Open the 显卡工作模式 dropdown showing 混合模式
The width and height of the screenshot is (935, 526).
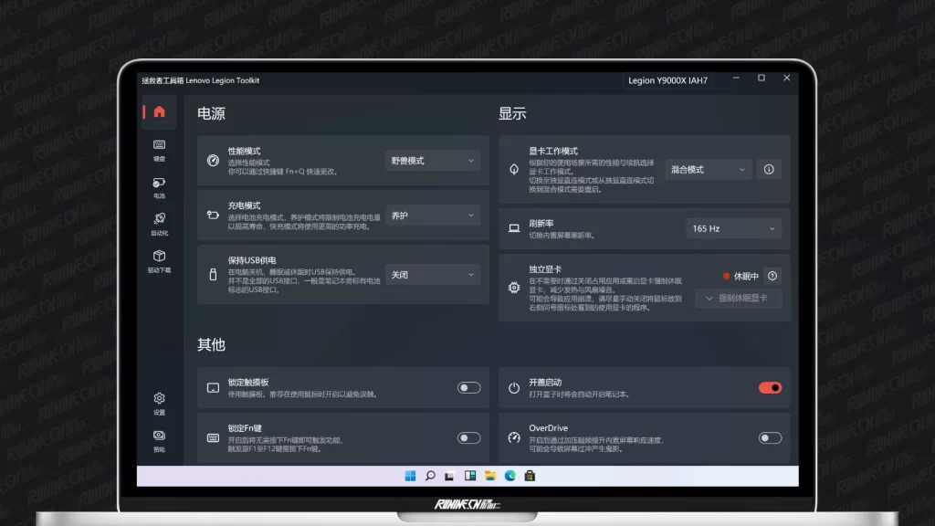(708, 170)
